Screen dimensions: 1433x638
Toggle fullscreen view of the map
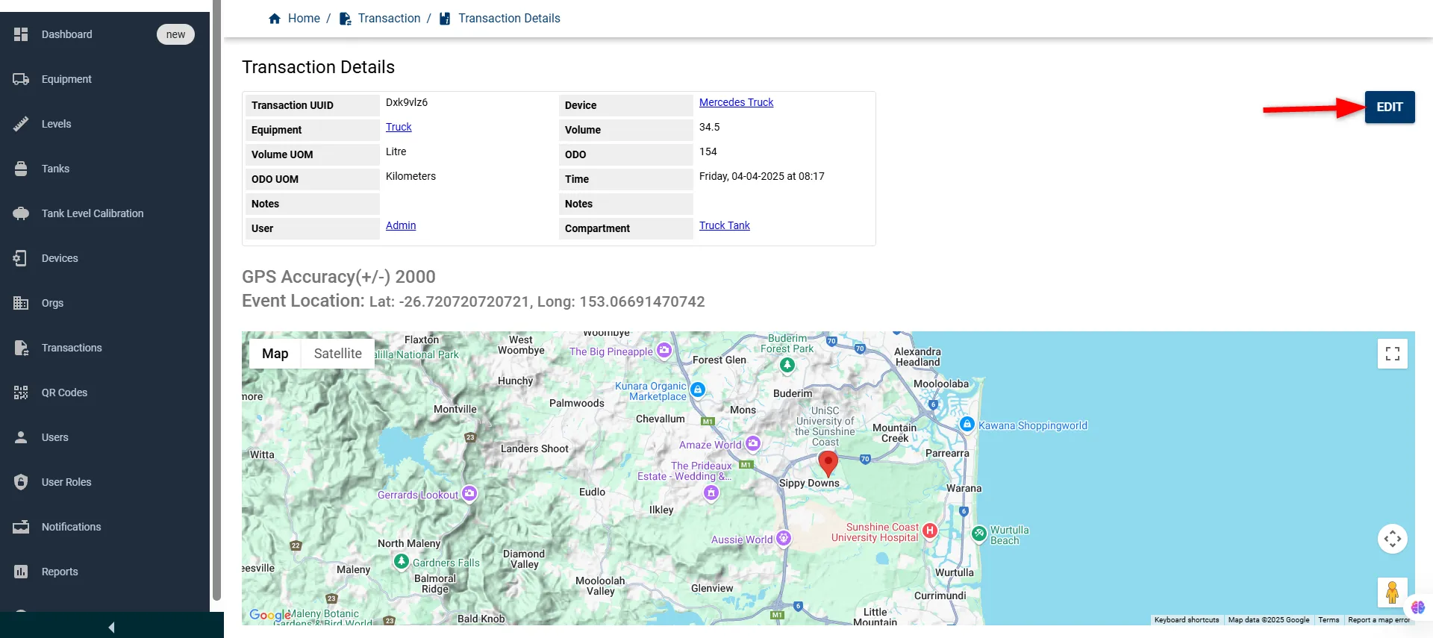(1393, 354)
